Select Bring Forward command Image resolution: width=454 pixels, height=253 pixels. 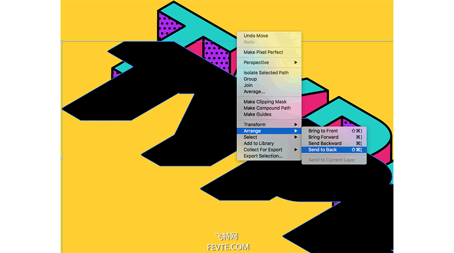[334, 137]
